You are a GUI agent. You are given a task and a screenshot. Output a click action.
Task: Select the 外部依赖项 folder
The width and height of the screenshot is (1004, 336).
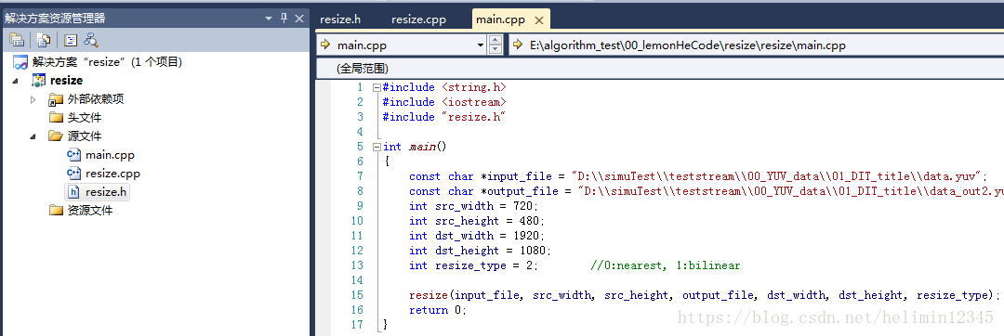click(86, 99)
